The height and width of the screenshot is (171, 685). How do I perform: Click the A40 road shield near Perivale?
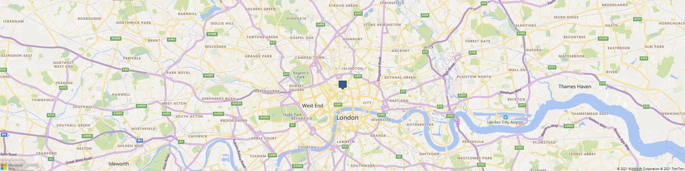click(x=126, y=70)
